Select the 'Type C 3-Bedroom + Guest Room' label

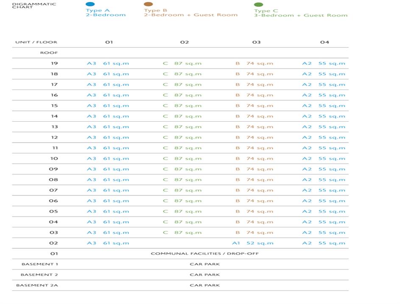(x=300, y=13)
